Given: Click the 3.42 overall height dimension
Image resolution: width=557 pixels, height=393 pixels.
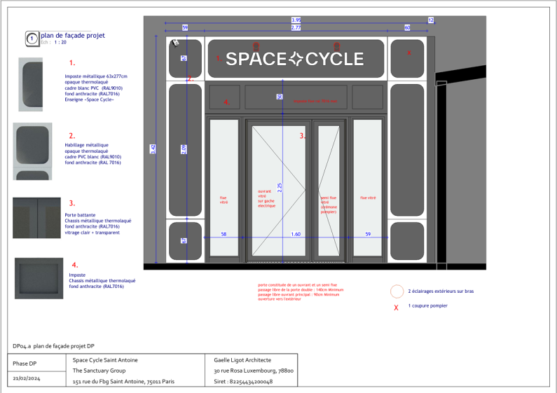Looking at the screenshot, I should pyautogui.click(x=153, y=149).
